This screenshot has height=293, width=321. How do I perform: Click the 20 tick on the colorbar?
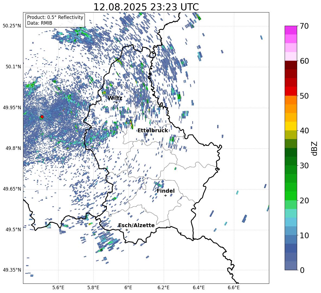point(304,201)
